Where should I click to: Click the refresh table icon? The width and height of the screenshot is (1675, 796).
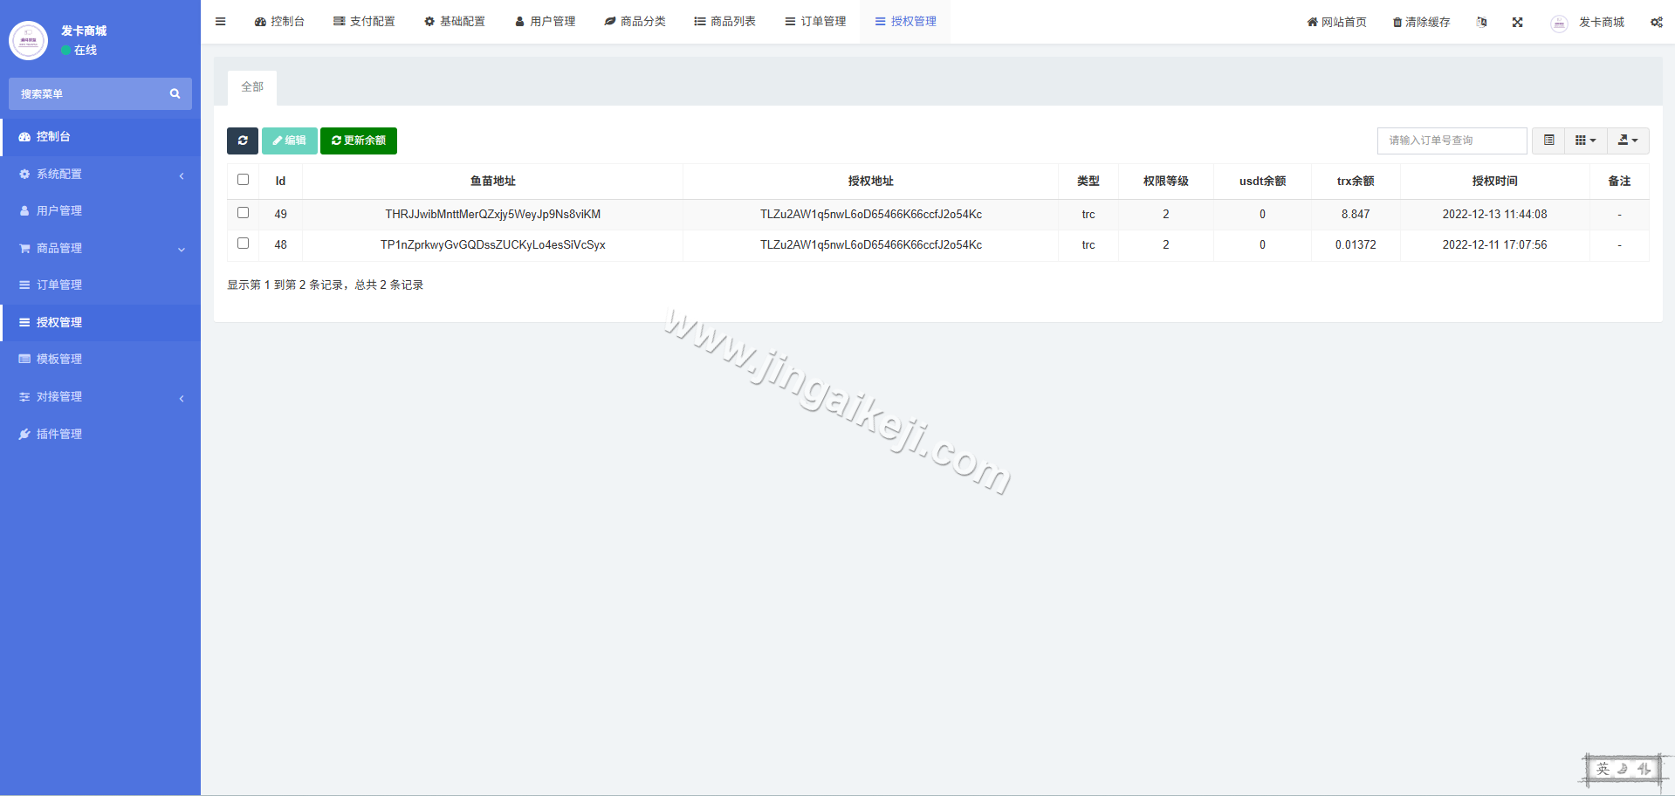243,141
